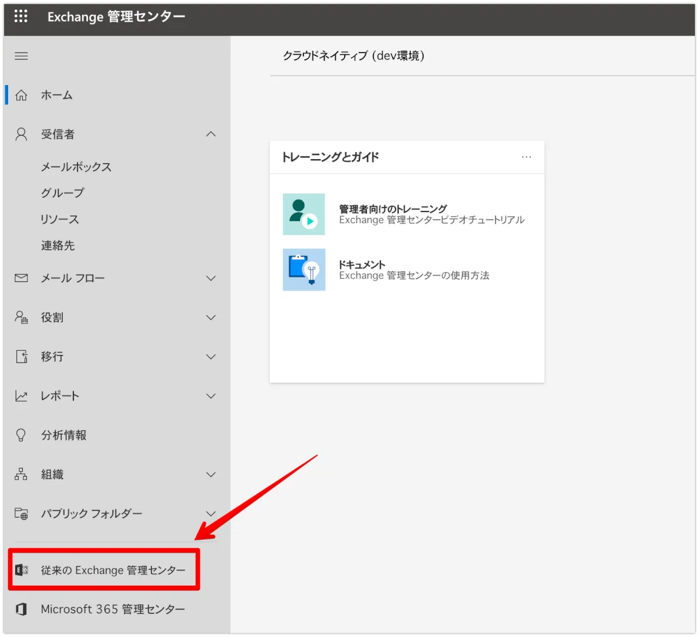Image resolution: width=699 pixels, height=637 pixels.
Task: Open グループ under 受信者
Action: tap(63, 193)
